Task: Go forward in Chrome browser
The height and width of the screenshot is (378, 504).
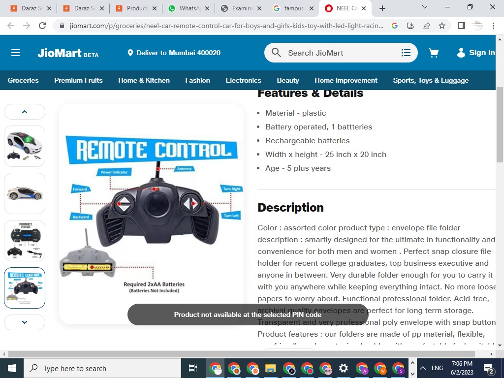Action: (x=27, y=26)
